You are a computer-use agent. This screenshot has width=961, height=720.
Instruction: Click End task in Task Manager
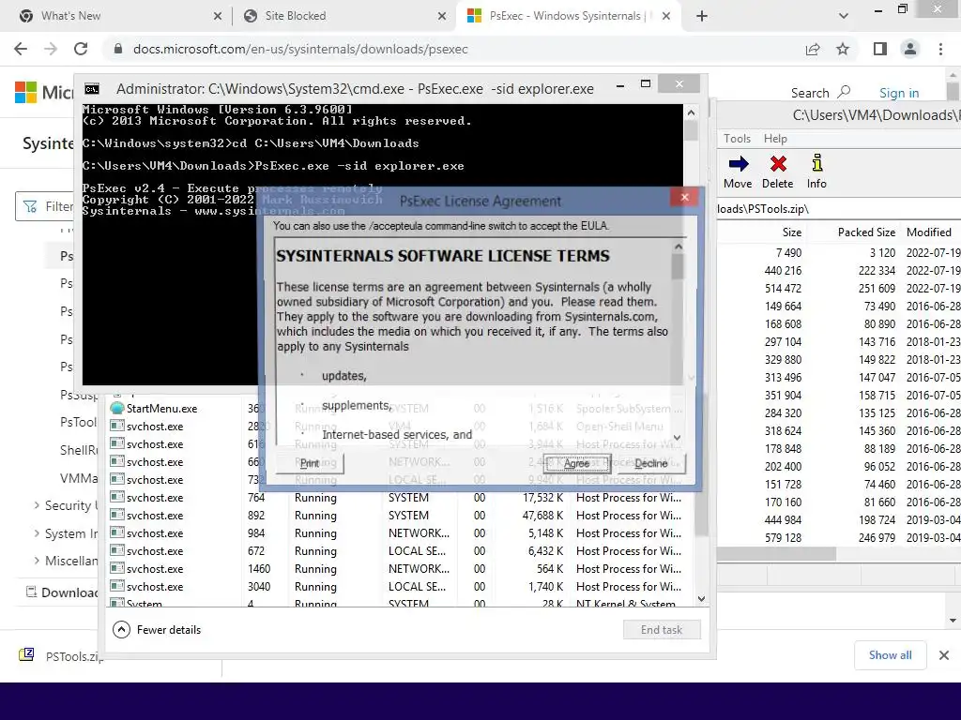pos(662,629)
